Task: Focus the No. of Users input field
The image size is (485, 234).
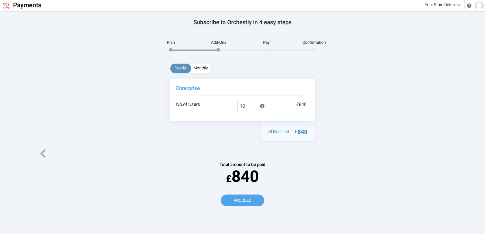Action: 249,106
